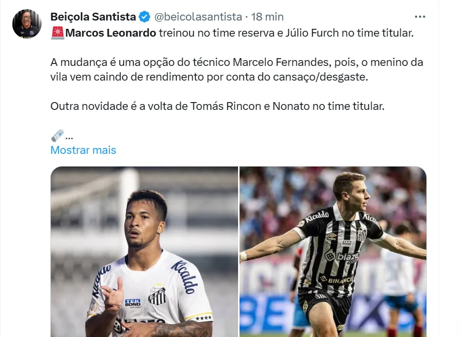
Task: Click the Umbro logo on the striped jersey
Action: (332, 236)
